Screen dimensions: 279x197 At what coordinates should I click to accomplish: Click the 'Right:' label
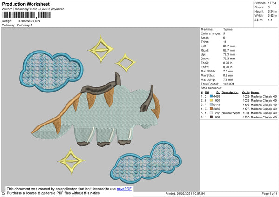205,50
